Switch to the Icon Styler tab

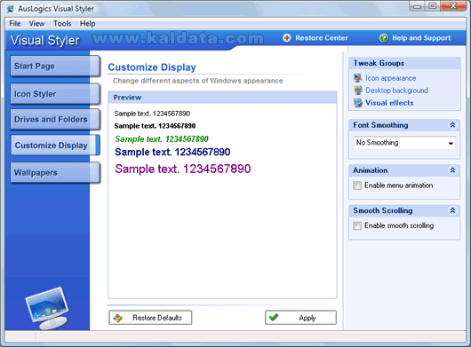tap(55, 94)
